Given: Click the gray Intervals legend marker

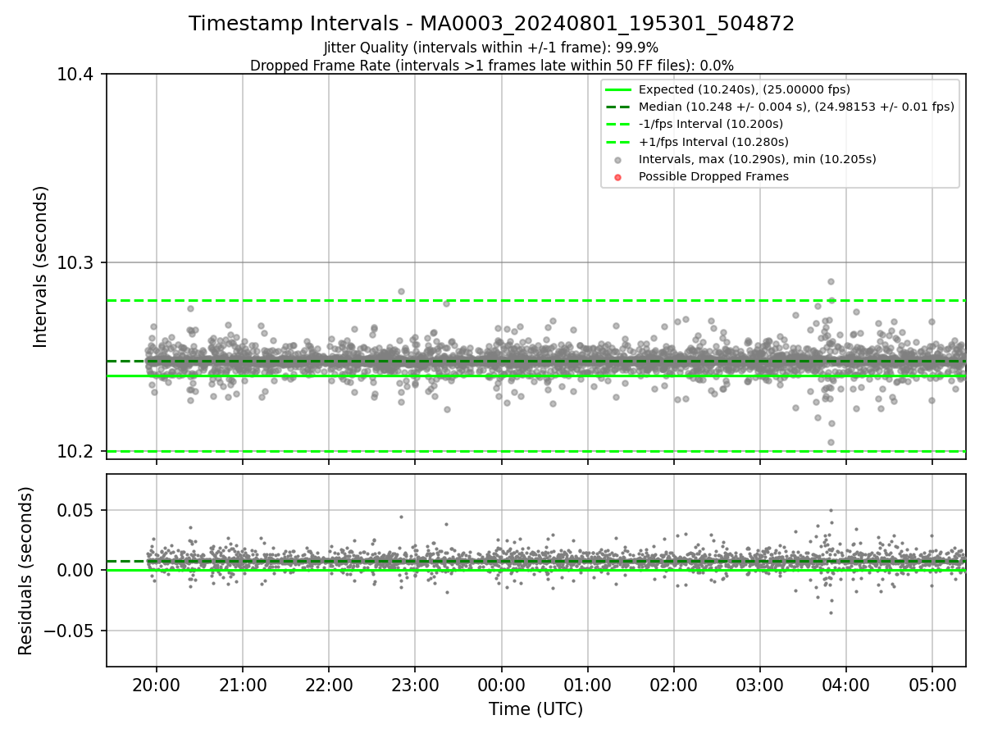Looking at the screenshot, I should click(618, 160).
